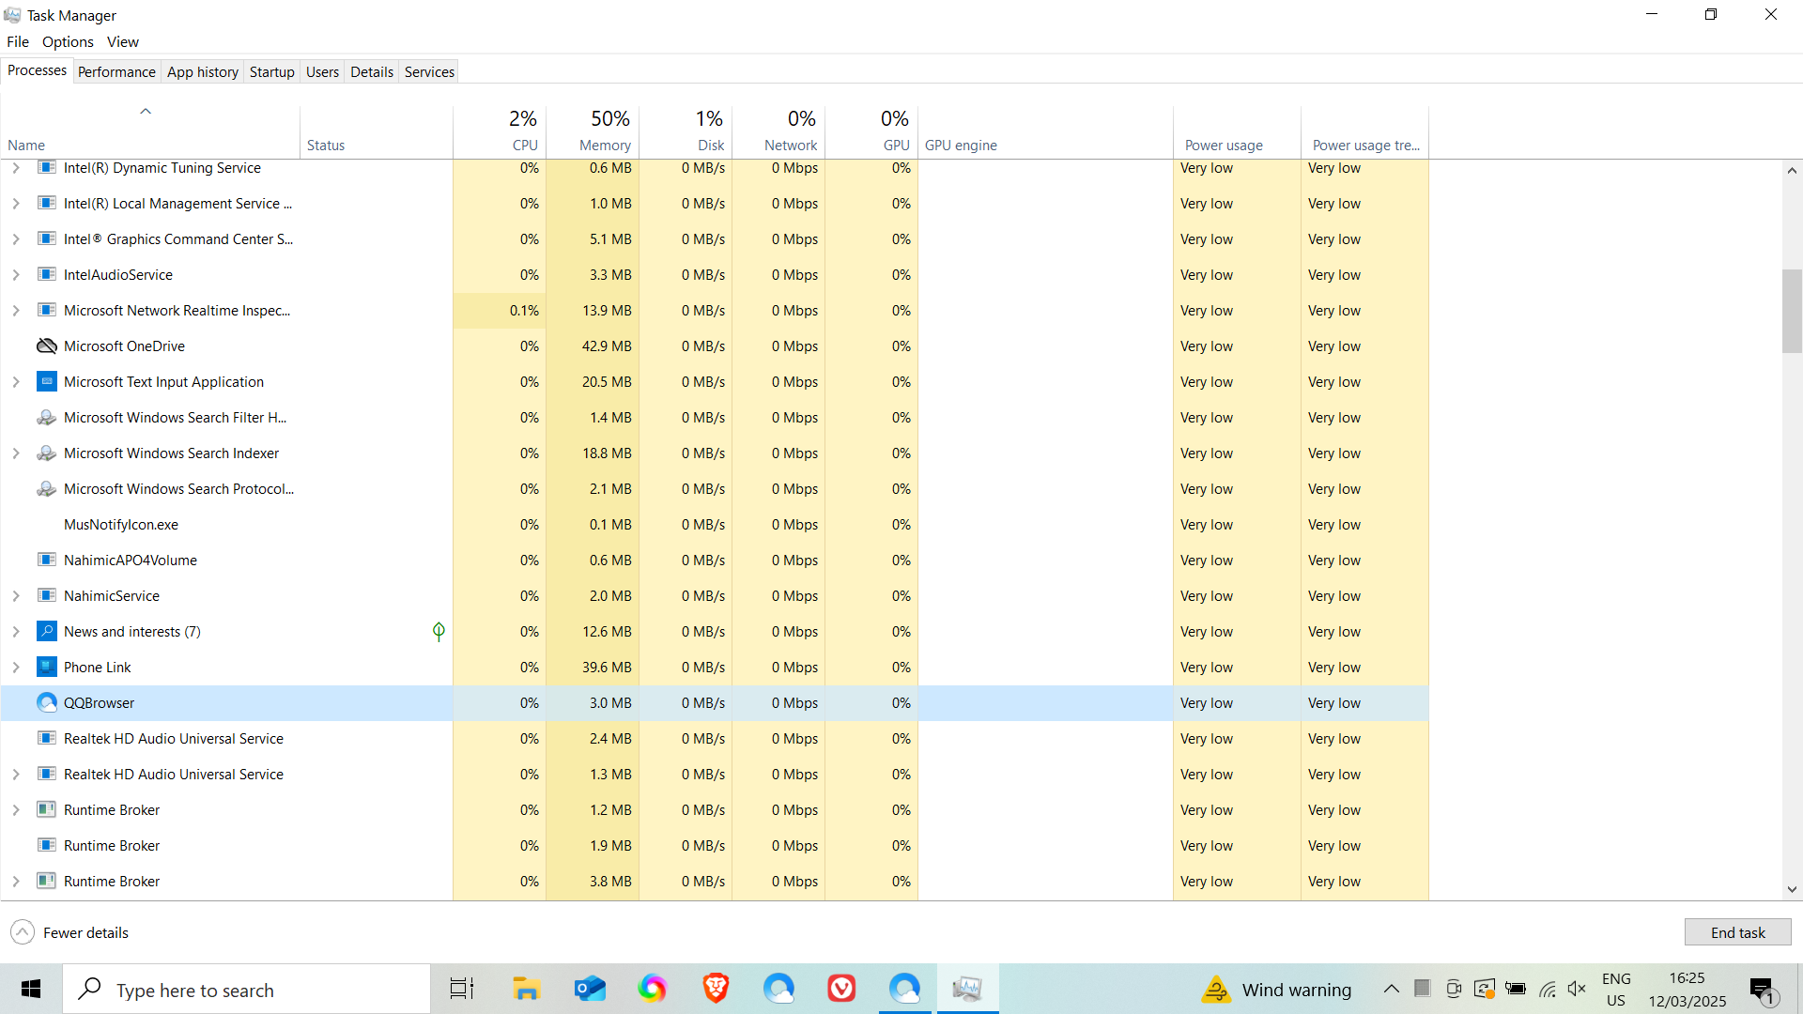Collapse view using Fewer details arrow
The image size is (1803, 1014).
[x=23, y=932]
